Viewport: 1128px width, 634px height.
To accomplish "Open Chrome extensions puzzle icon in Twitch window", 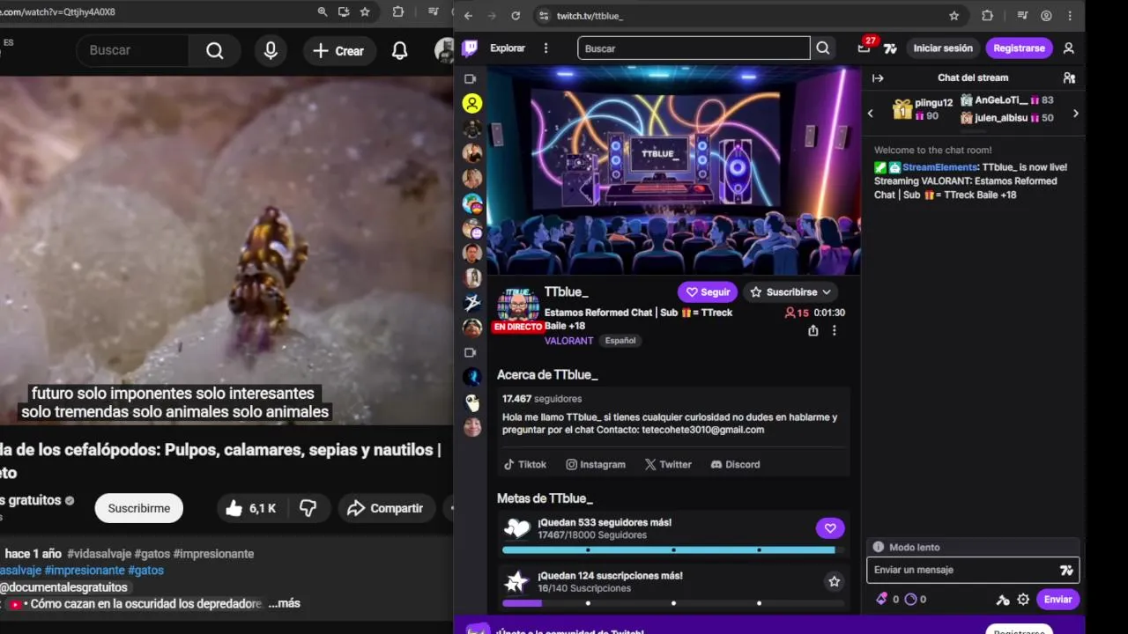I will pos(987,16).
